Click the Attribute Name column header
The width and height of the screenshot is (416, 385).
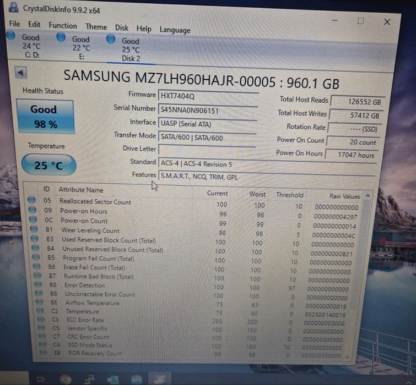click(81, 190)
